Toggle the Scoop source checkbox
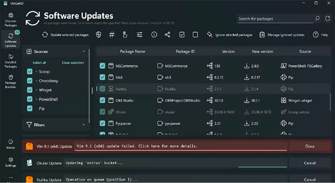Image resolution: width=335 pixels, height=183 pixels. click(30, 71)
